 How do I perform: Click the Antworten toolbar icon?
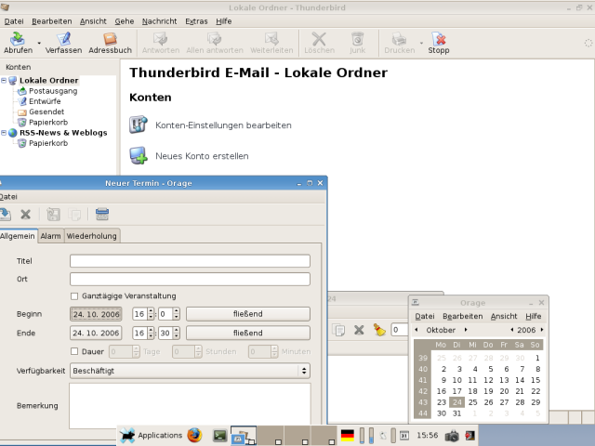[x=161, y=39]
